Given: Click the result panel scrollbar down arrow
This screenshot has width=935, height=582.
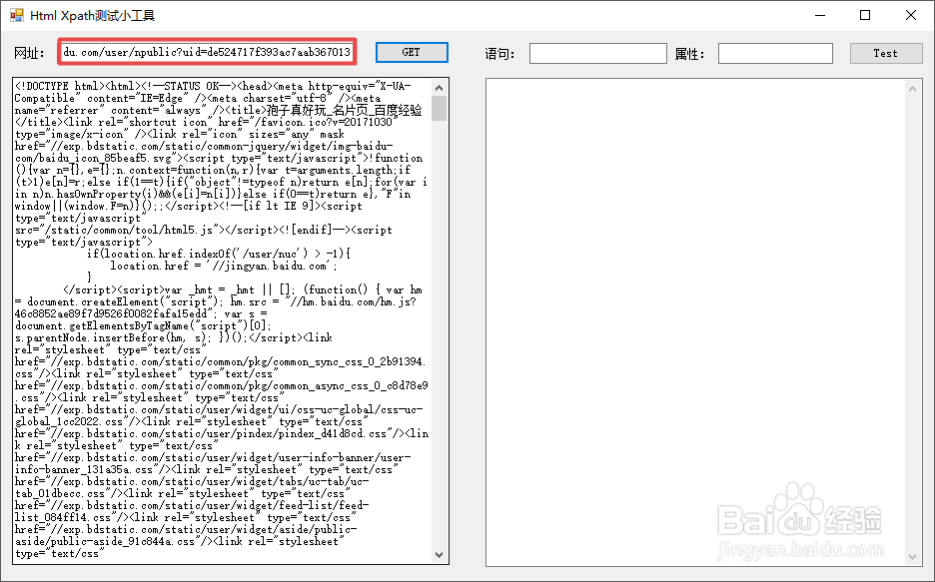Looking at the screenshot, I should [912, 556].
